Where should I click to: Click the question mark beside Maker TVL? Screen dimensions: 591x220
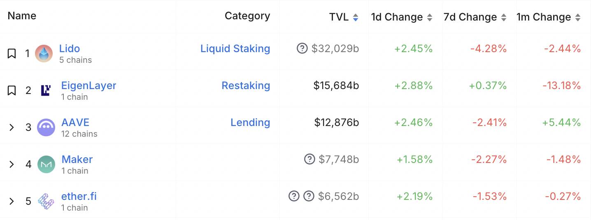(x=309, y=159)
